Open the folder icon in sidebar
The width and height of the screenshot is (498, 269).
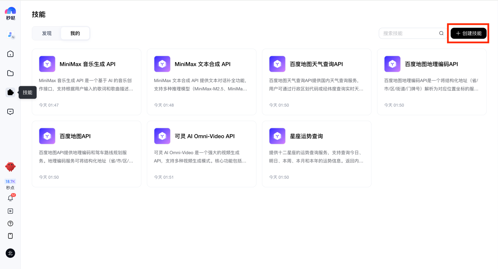10,73
